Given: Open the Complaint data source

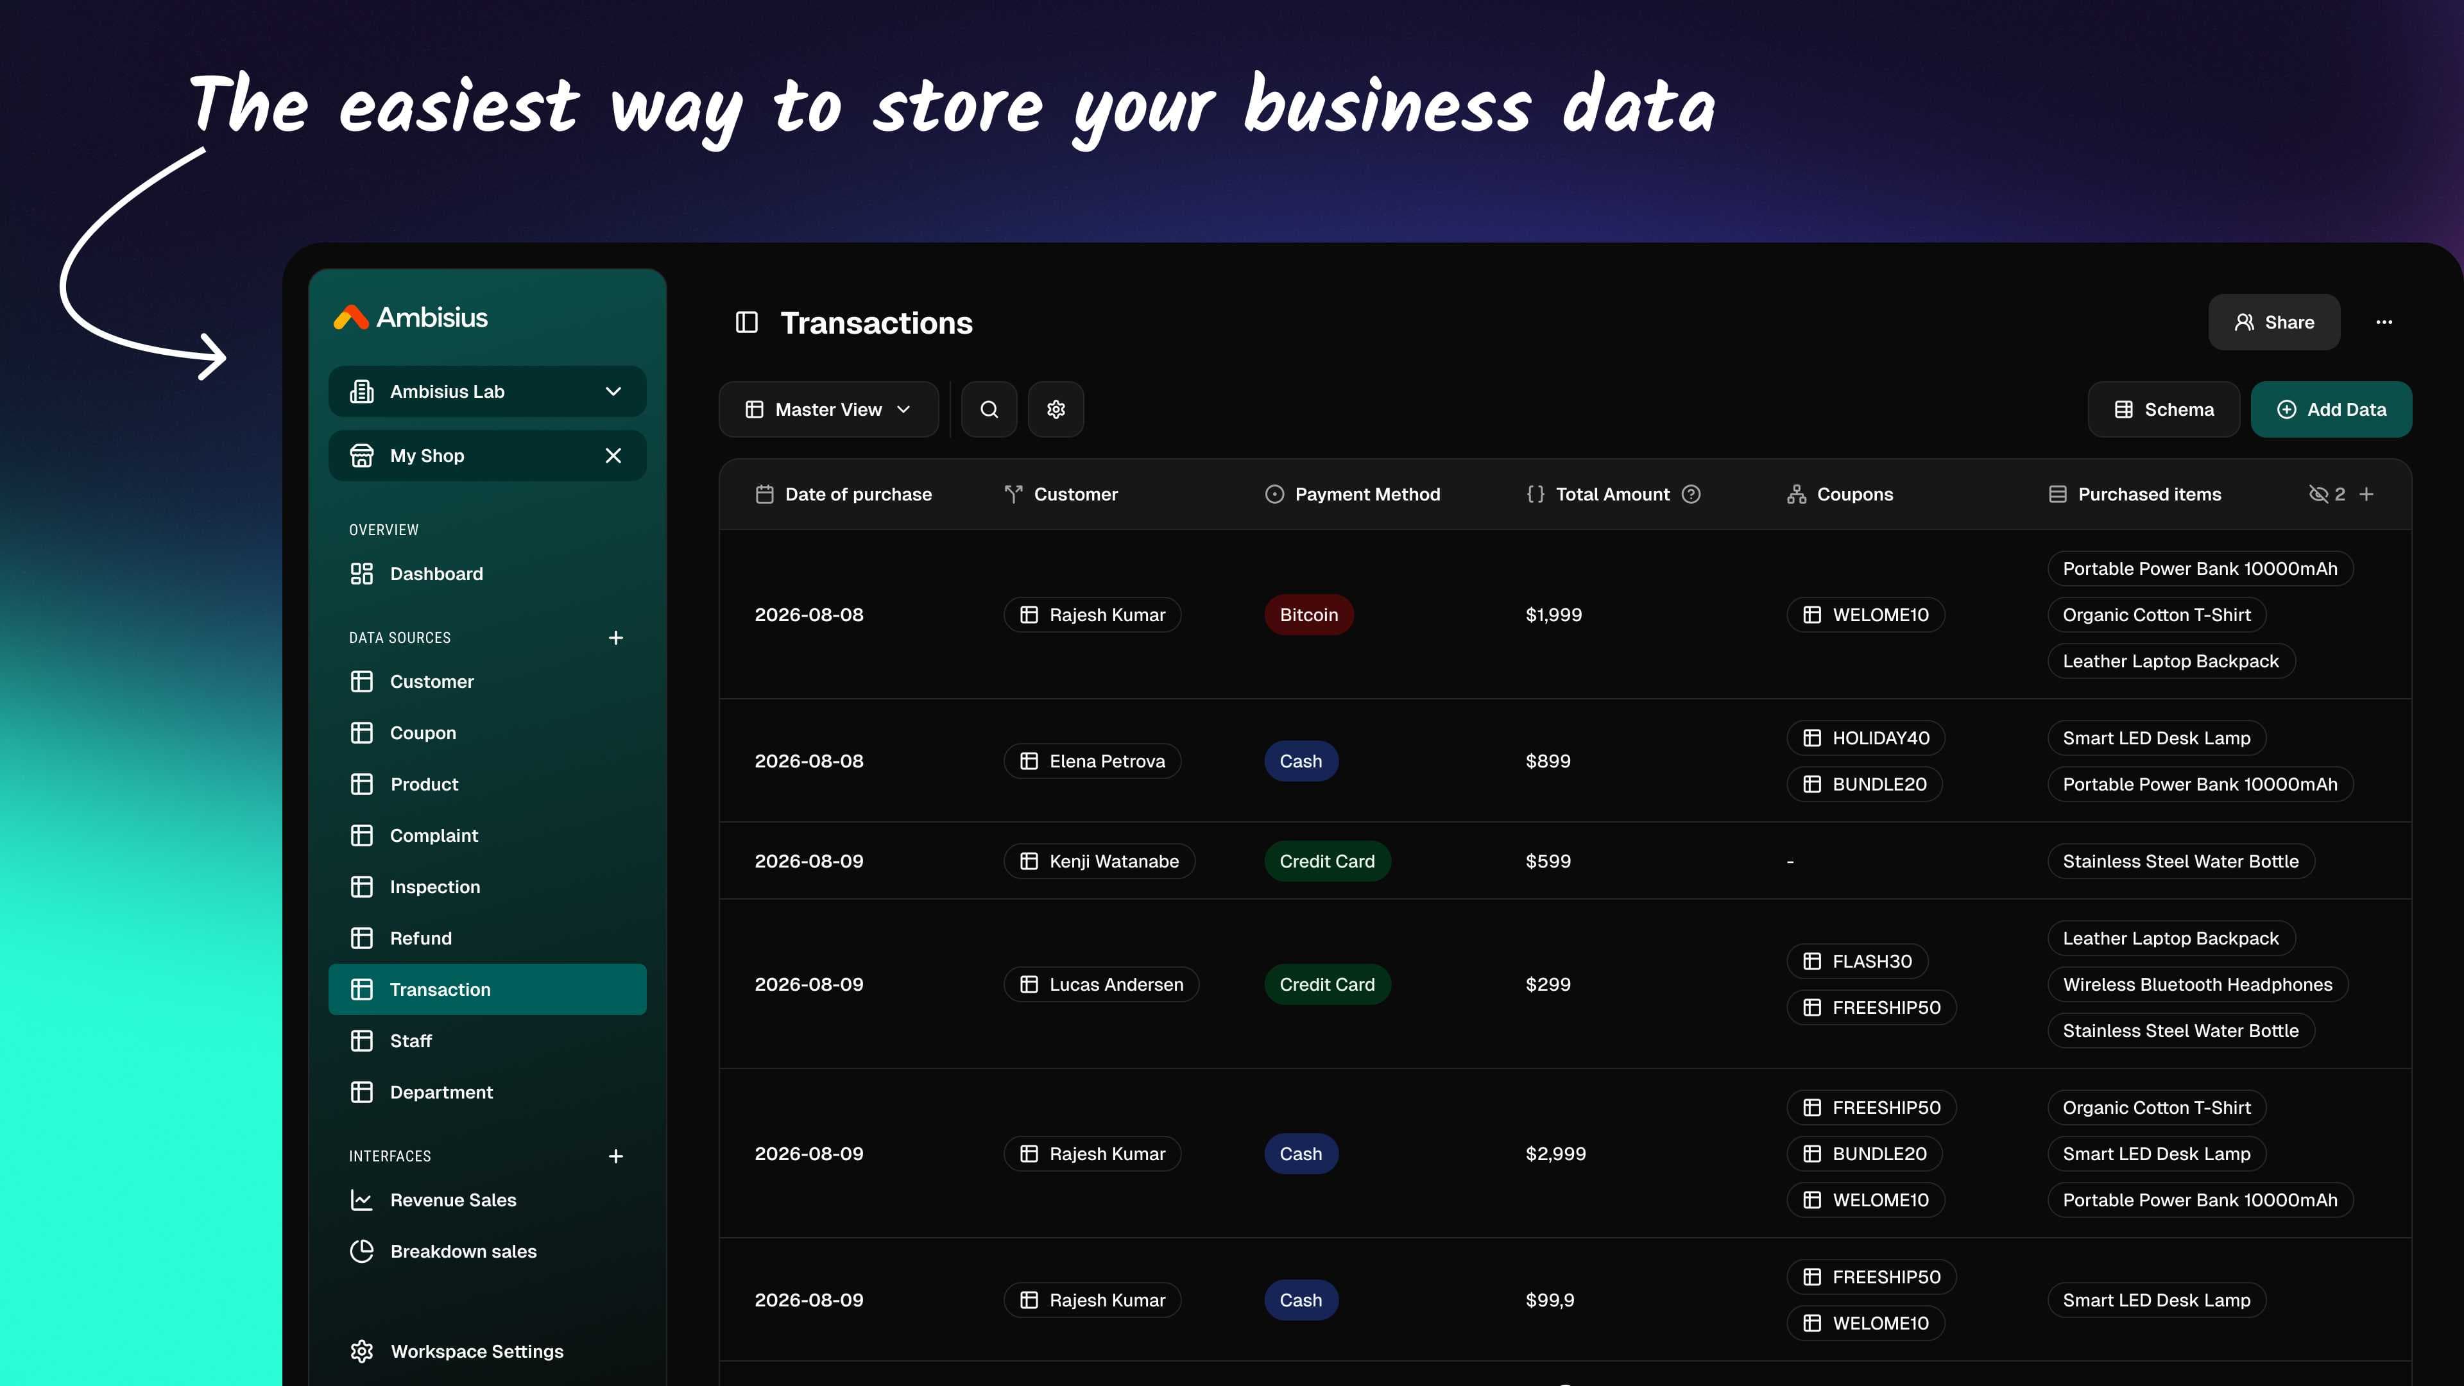Looking at the screenshot, I should pos(488,836).
